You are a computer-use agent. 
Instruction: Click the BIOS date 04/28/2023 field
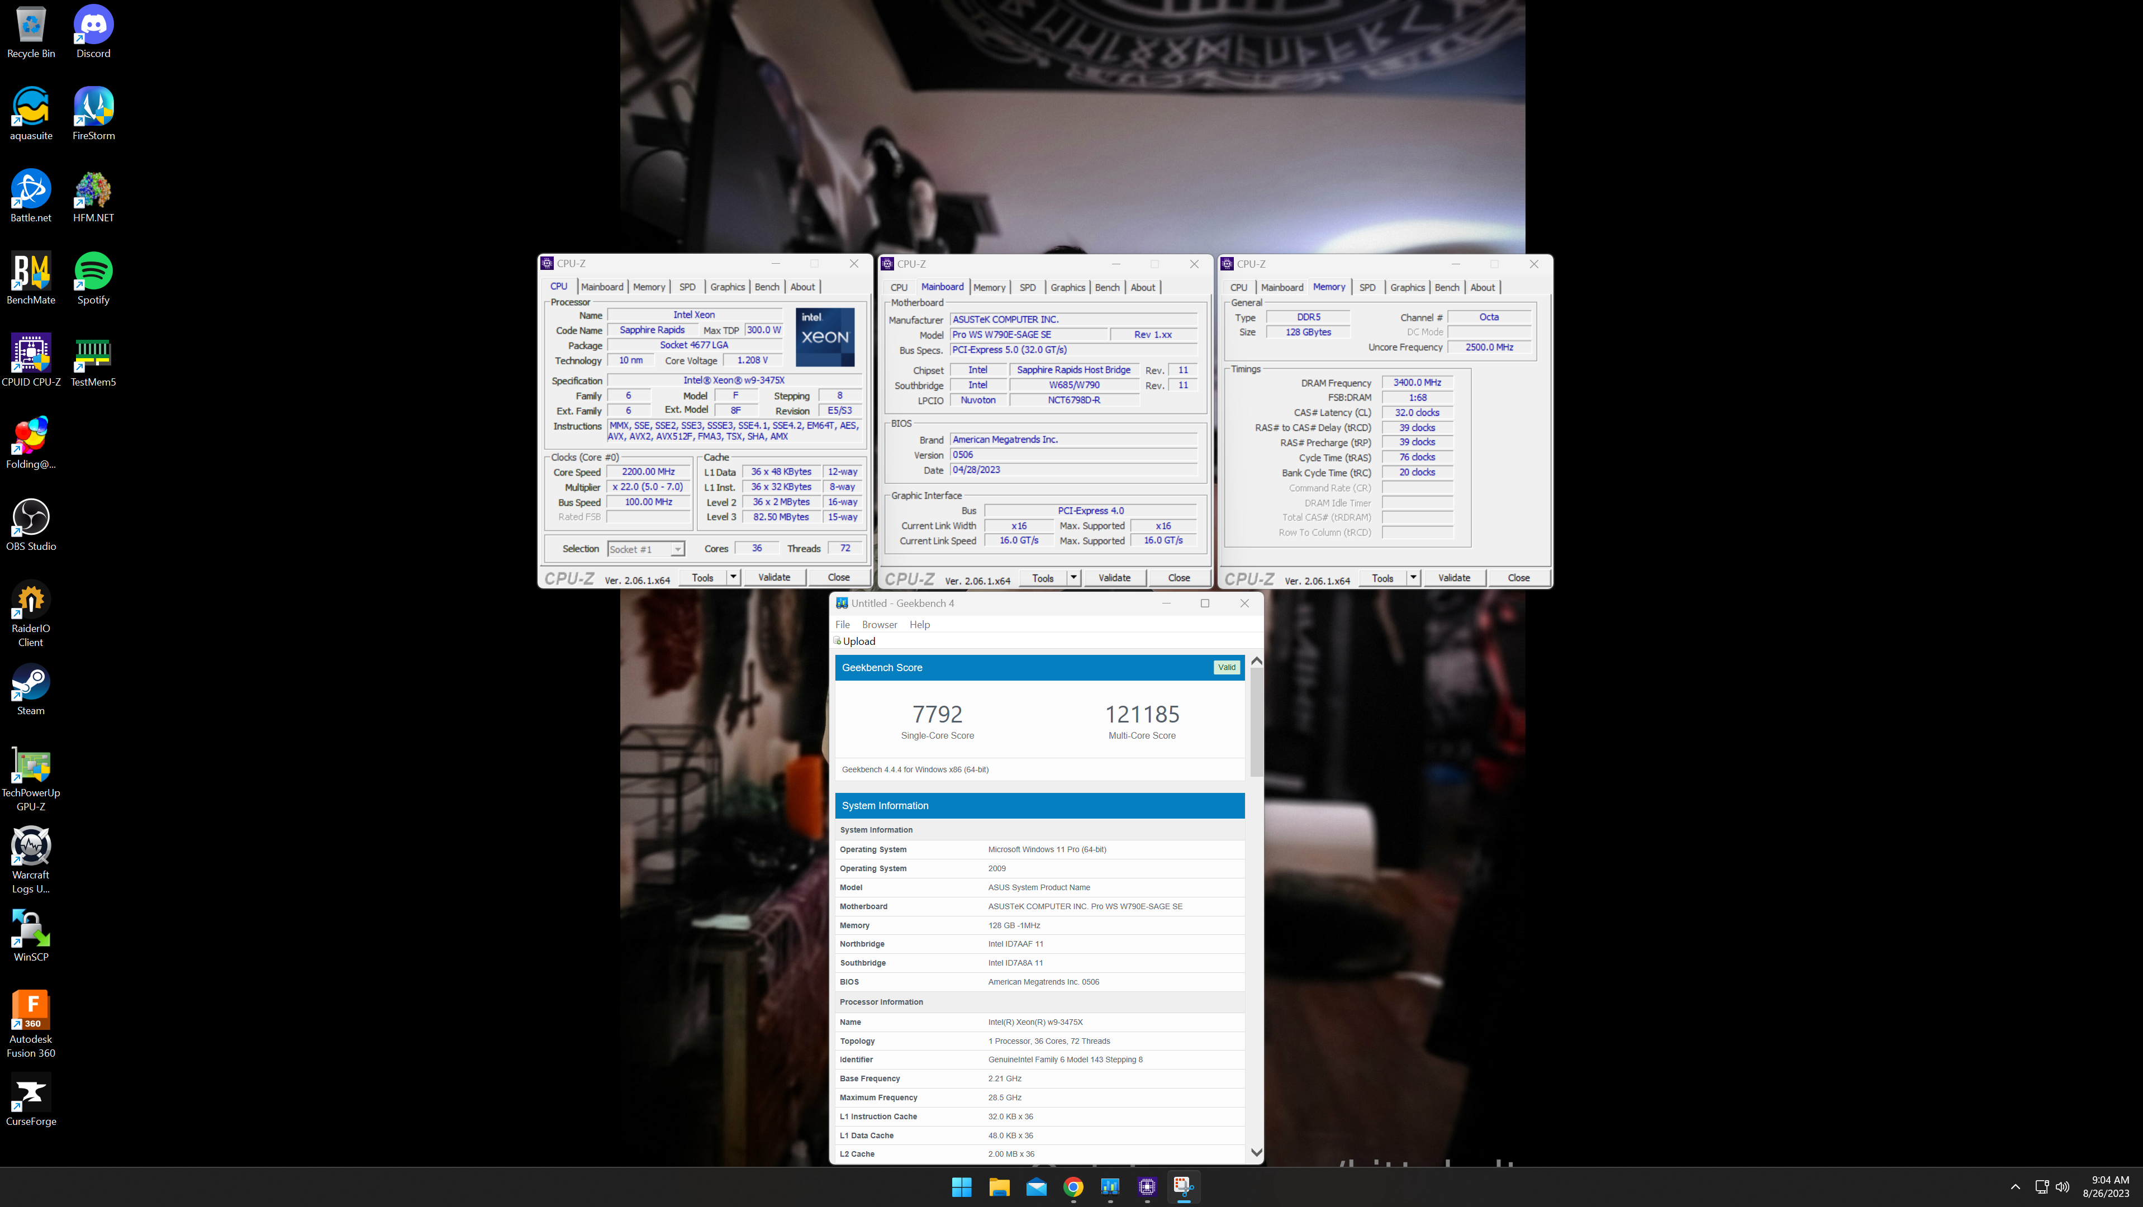click(1073, 470)
